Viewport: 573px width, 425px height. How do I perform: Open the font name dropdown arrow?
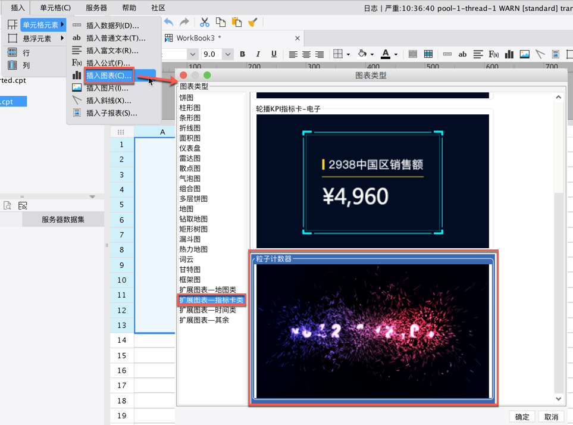[193, 54]
